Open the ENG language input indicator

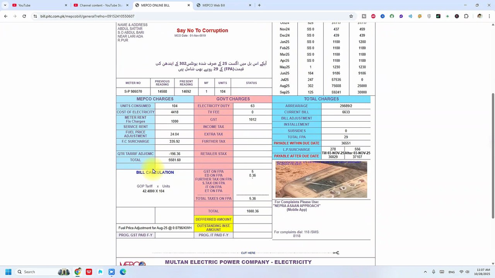click(452, 272)
